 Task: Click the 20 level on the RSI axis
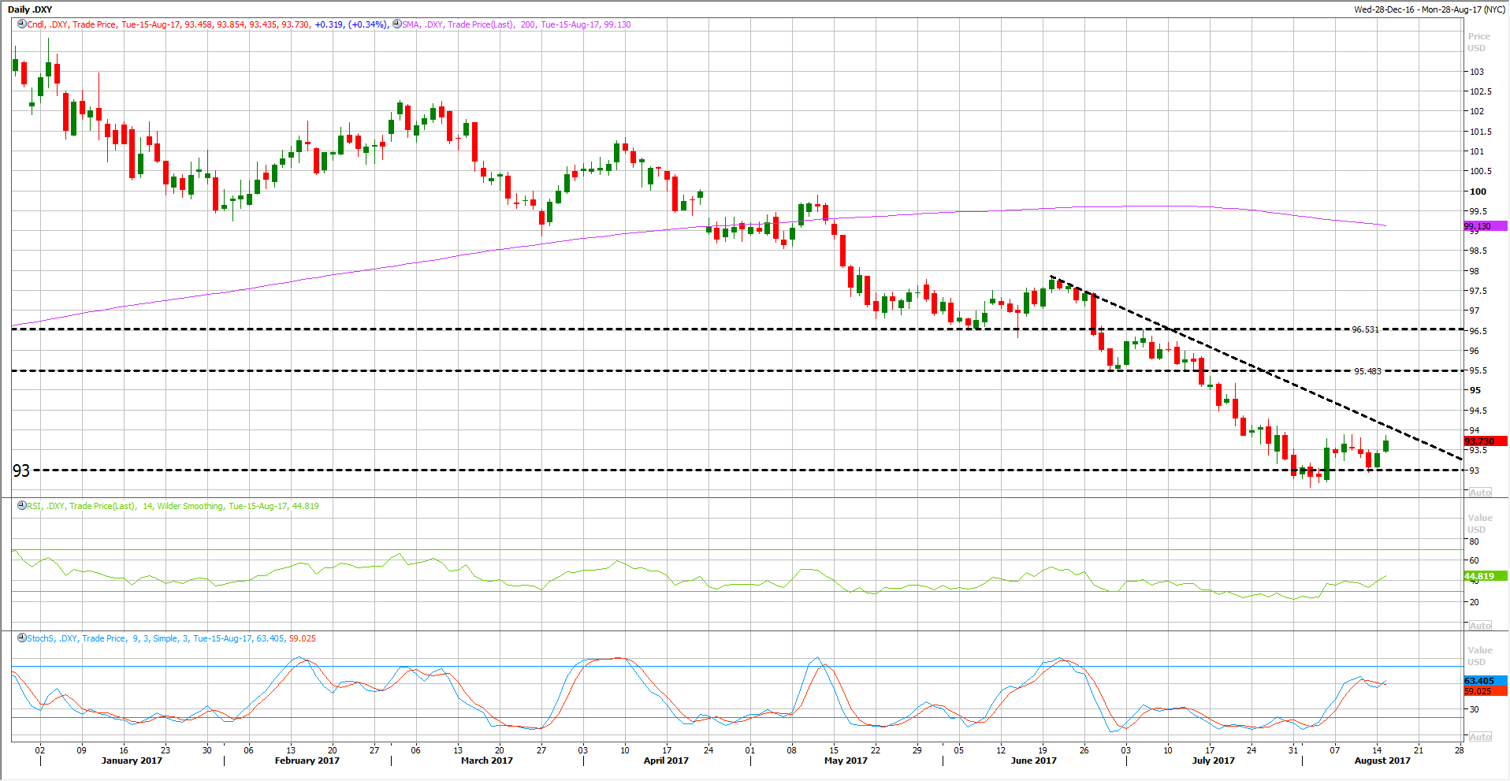click(1474, 602)
